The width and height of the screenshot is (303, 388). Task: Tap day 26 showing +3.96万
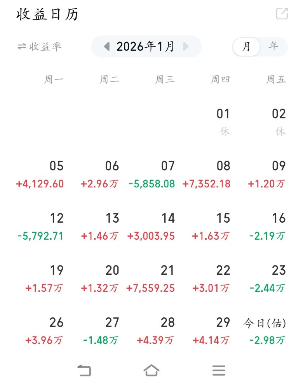pyautogui.click(x=44, y=331)
